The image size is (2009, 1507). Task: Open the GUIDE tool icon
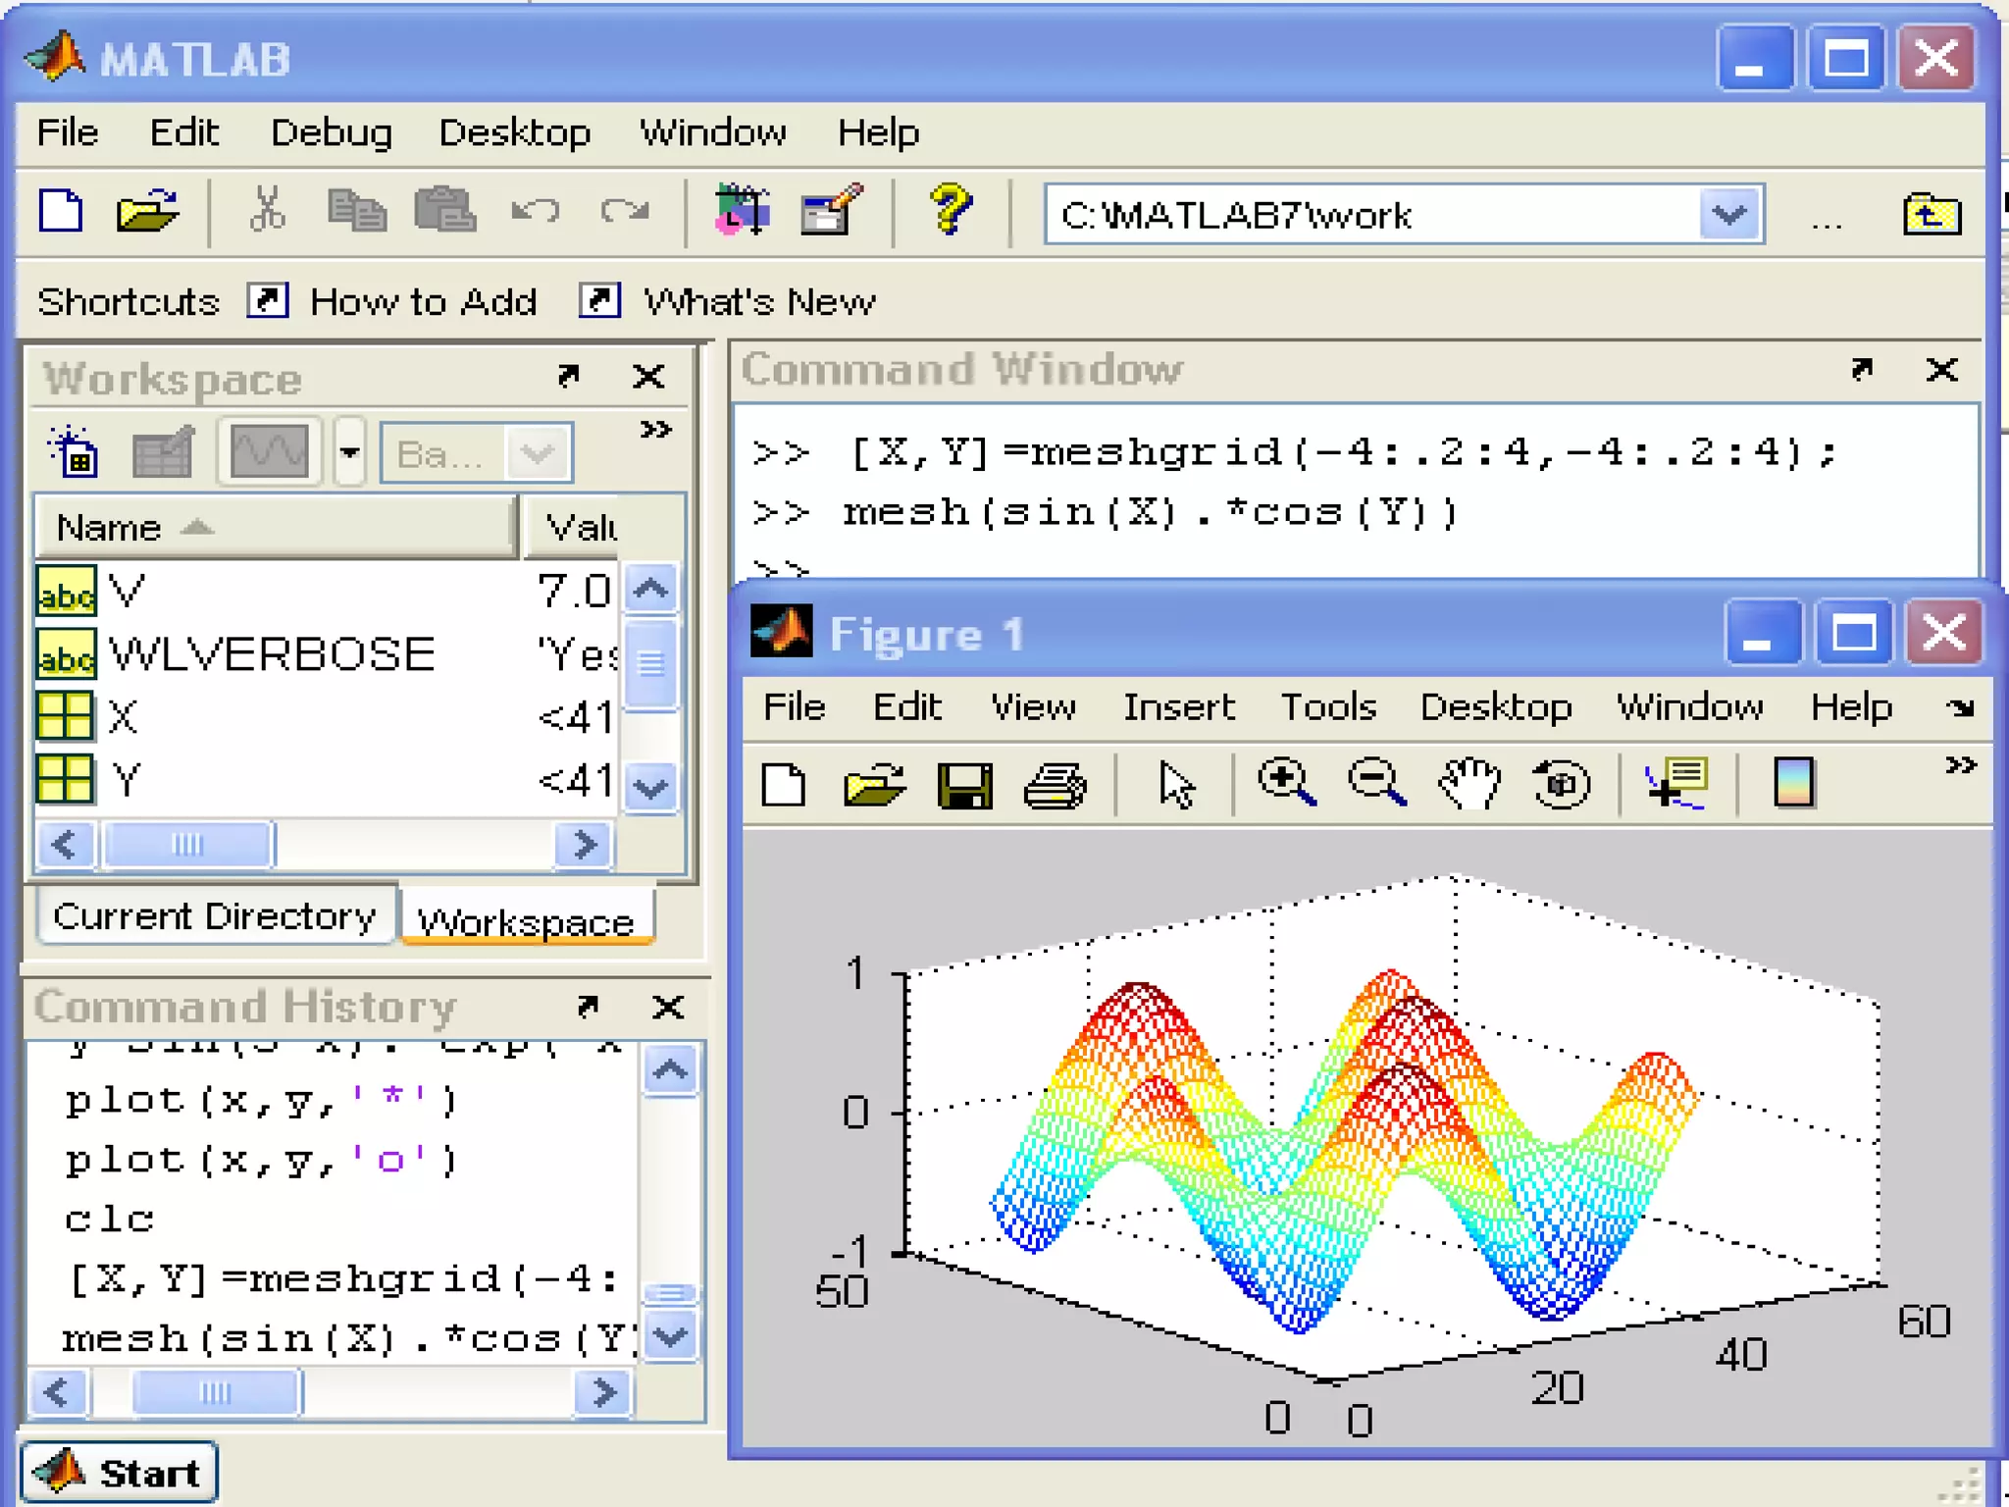click(x=830, y=211)
